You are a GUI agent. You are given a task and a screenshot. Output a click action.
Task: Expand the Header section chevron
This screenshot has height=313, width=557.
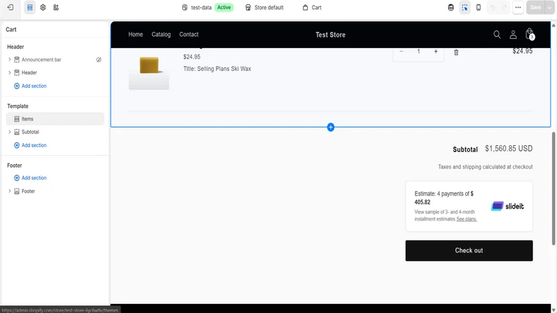[10, 72]
